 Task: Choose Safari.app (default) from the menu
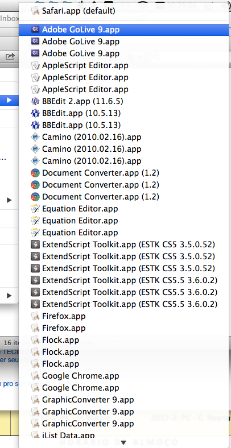(124, 11)
